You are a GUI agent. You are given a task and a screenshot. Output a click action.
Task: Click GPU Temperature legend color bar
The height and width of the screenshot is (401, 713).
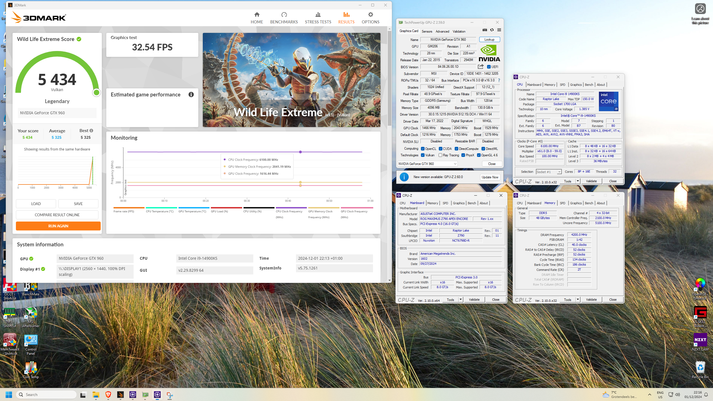tap(194, 208)
